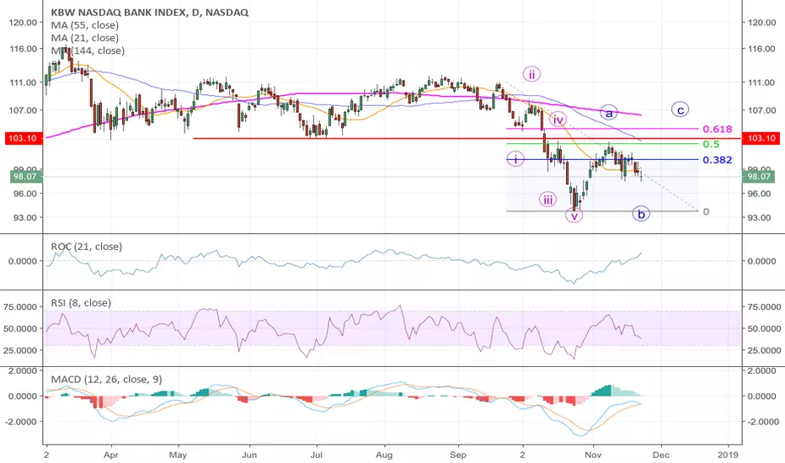785x463 pixels.
Task: Select the wave iv circle annotation
Action: (x=558, y=120)
